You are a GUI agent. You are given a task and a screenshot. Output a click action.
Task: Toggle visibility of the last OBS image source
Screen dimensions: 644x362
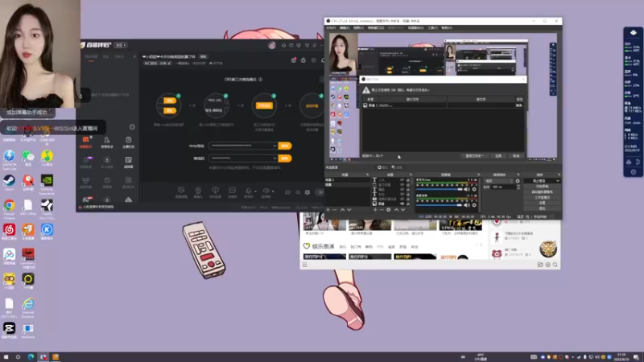point(402,204)
